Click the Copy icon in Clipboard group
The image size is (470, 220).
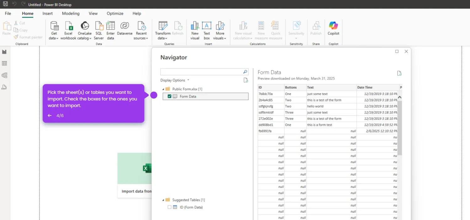[x=16, y=30]
